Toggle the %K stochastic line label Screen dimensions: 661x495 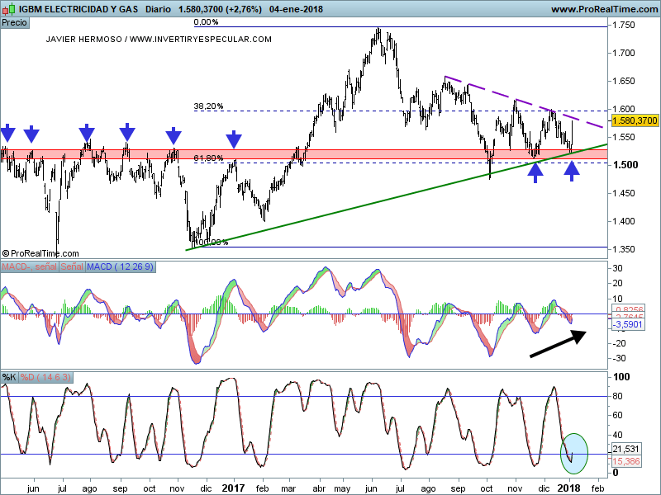click(x=9, y=377)
